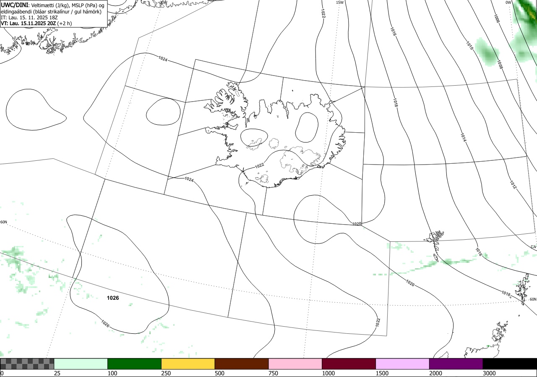
Task: Select the brown 500–750 legend swatch
Action: (x=242, y=364)
